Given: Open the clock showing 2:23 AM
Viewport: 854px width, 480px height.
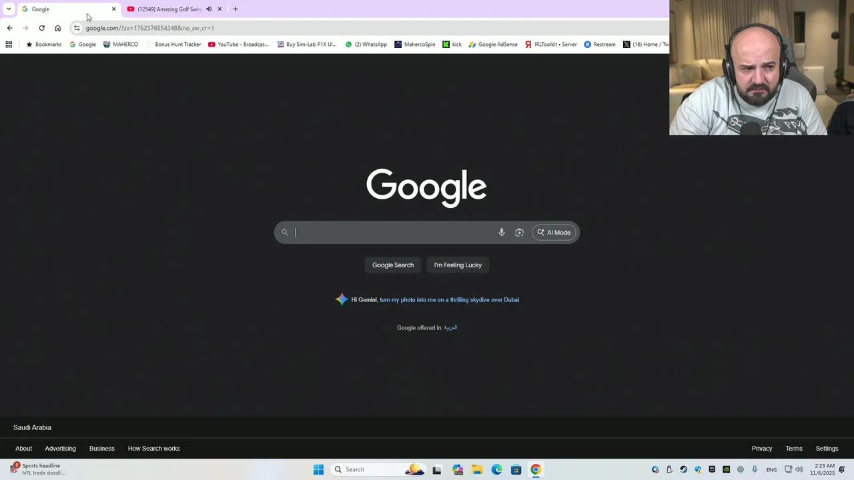Looking at the screenshot, I should (823, 469).
